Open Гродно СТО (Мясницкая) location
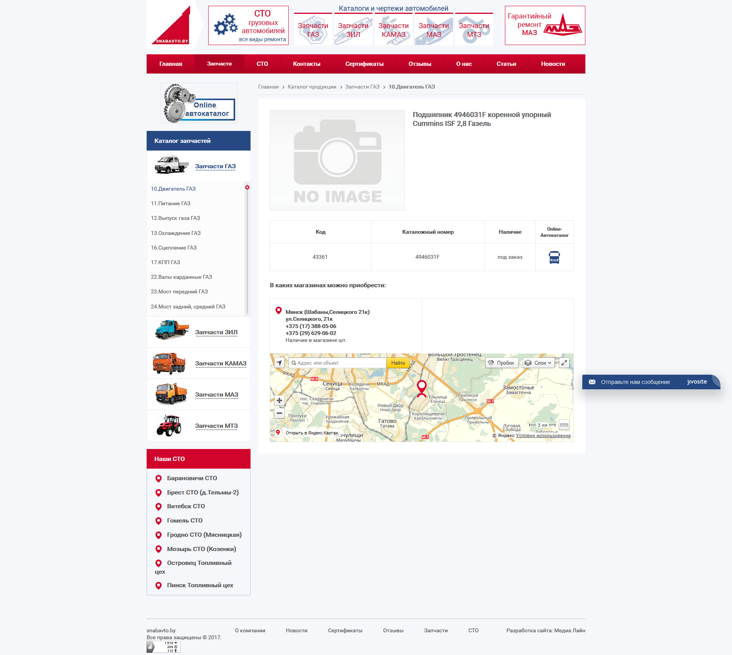Screen dimensions: 732x655 point(204,535)
